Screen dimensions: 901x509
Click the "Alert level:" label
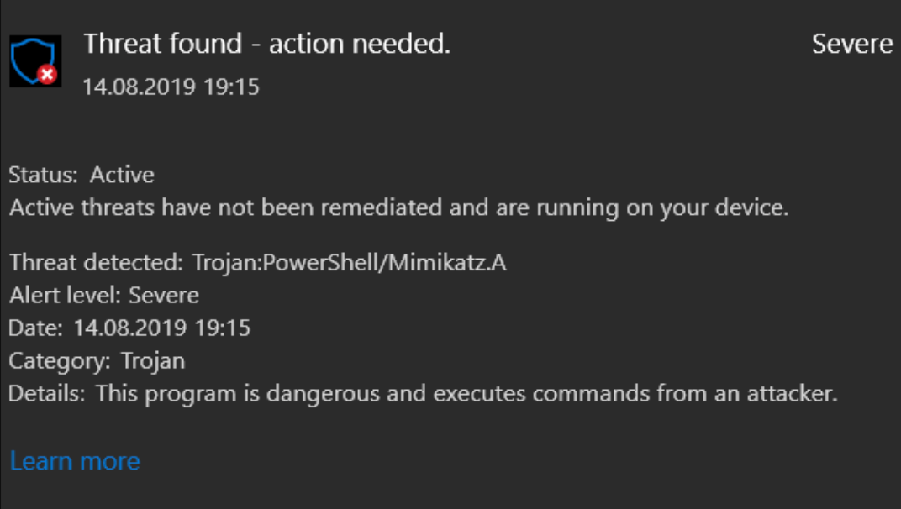click(65, 296)
